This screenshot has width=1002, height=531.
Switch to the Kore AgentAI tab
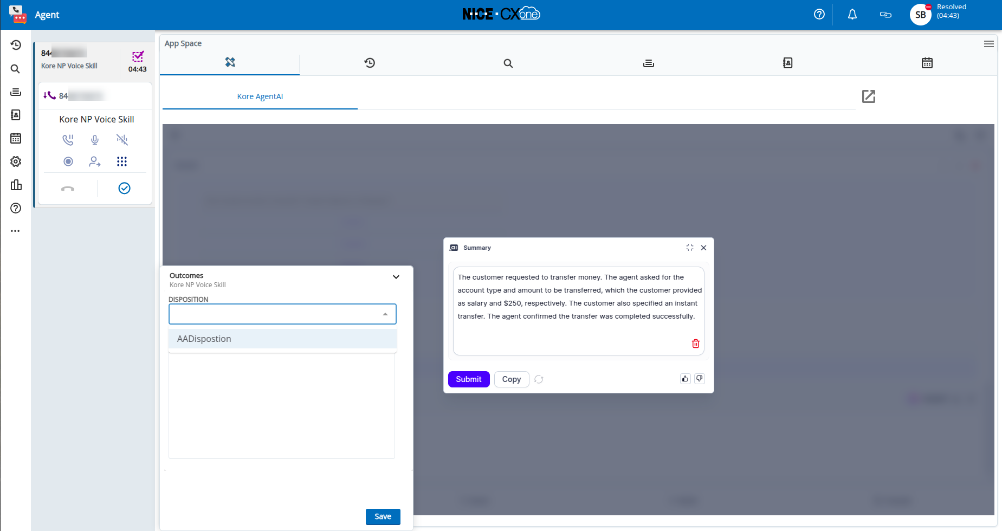[x=260, y=96]
